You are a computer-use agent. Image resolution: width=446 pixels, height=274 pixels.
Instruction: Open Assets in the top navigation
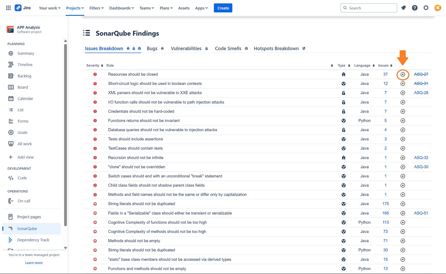tap(184, 8)
